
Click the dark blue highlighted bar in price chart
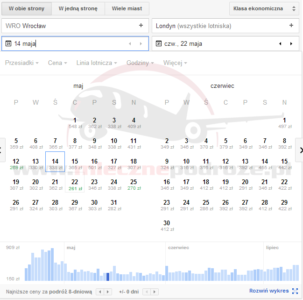108,277
